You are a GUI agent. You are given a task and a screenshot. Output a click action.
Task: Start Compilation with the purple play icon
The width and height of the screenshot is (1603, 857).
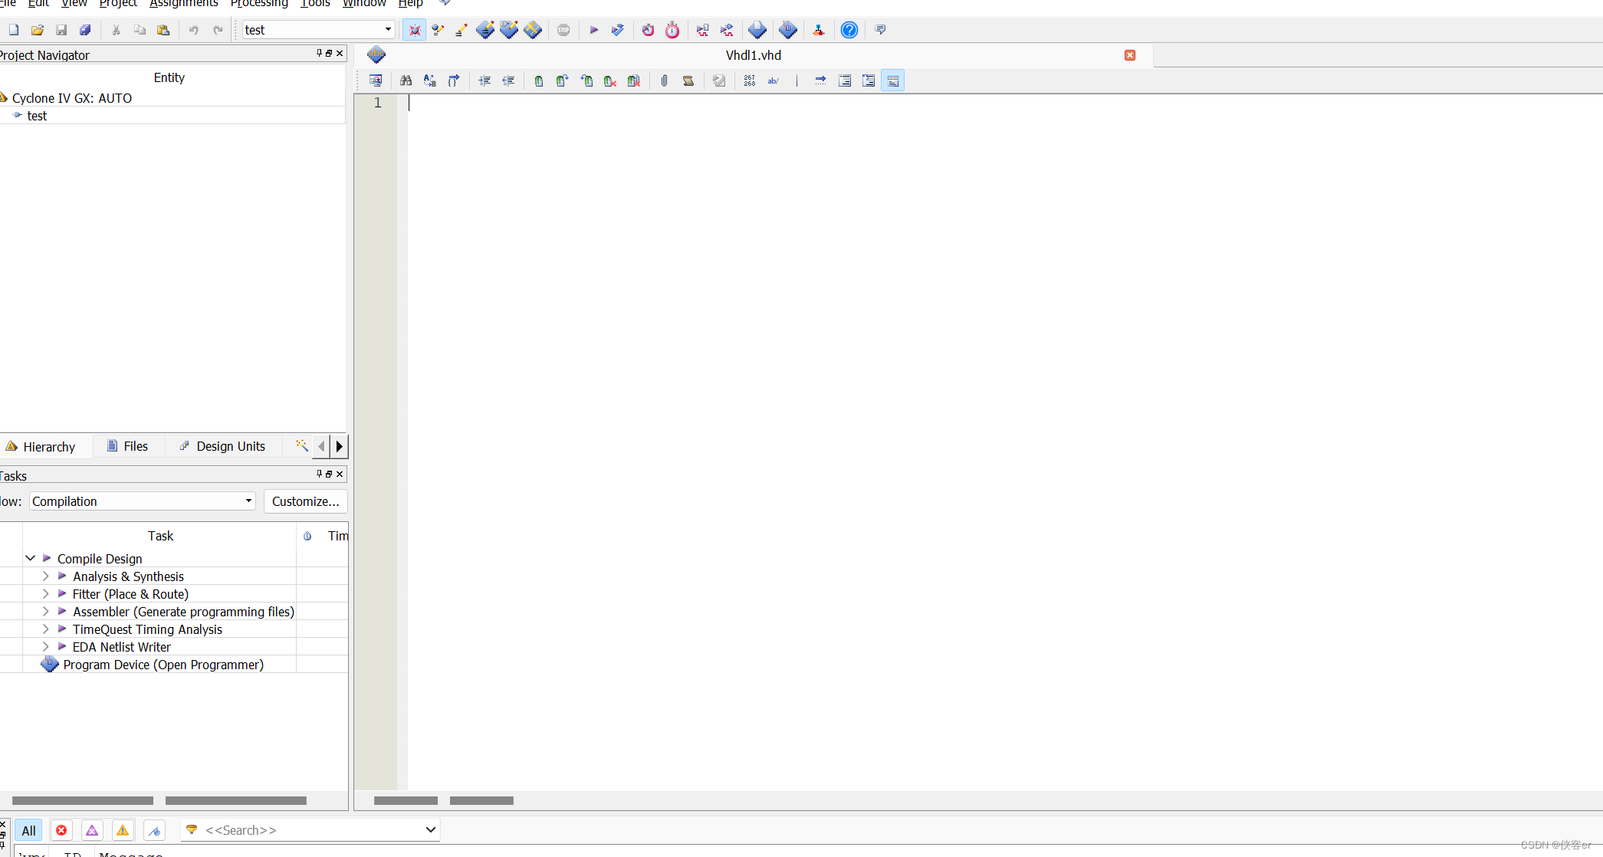point(593,30)
